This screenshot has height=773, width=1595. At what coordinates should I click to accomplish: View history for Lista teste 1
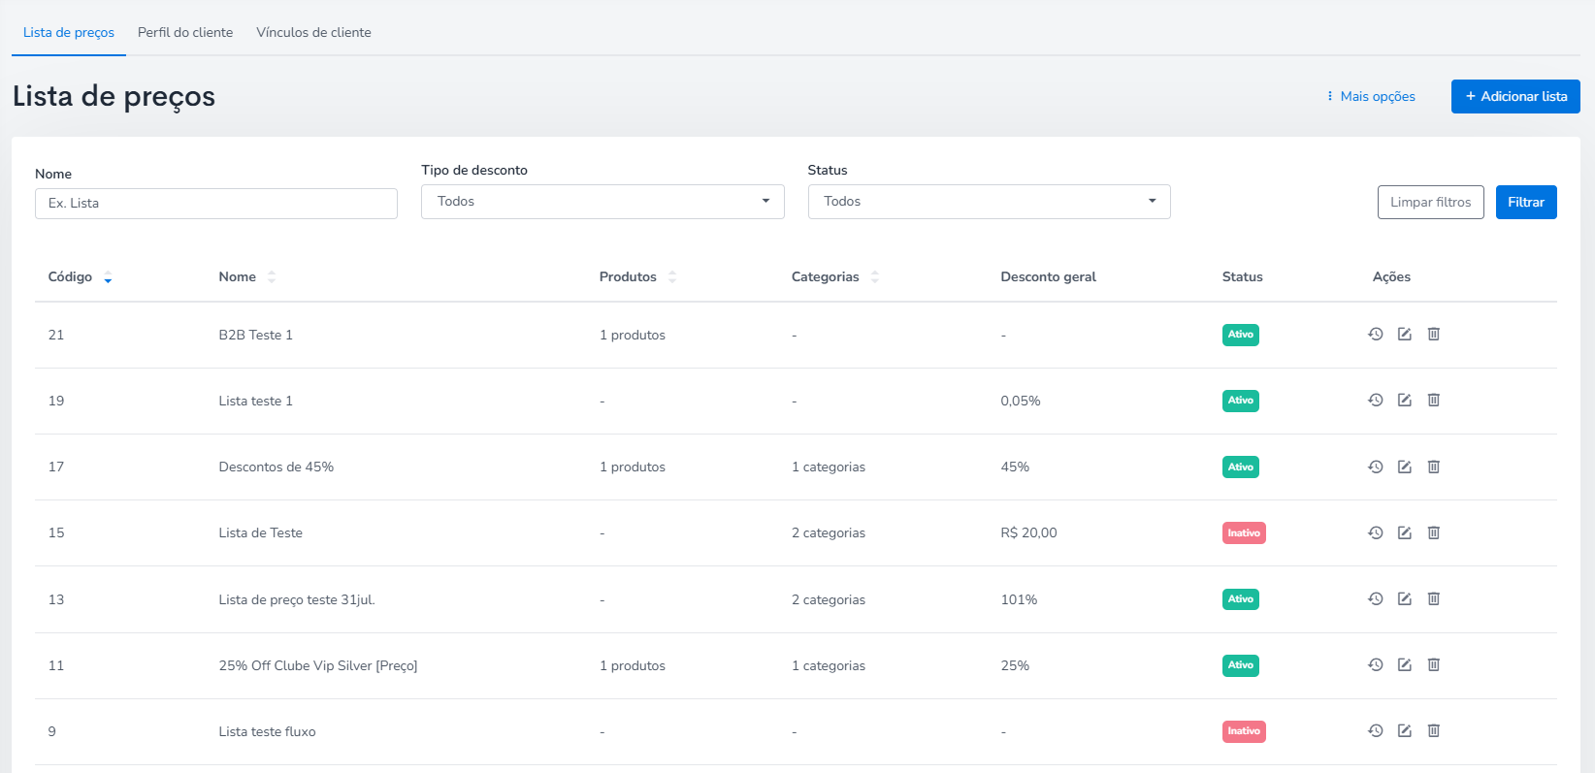click(x=1376, y=400)
